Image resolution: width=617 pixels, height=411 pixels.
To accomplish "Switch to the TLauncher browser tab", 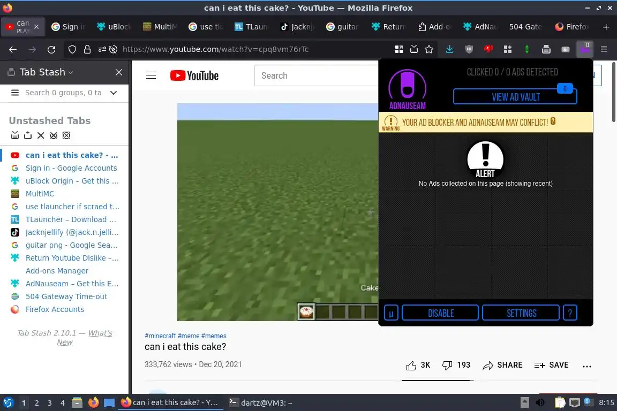I will click(251, 27).
